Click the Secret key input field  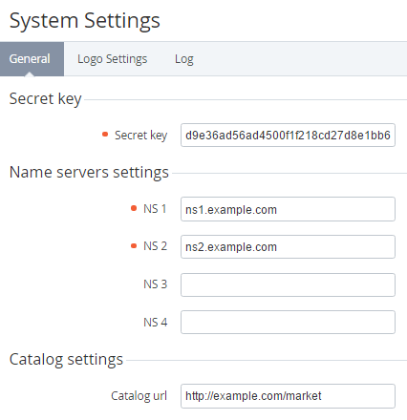tap(288, 136)
